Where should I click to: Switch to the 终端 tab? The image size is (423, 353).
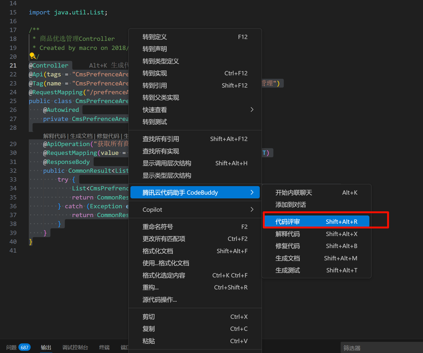point(104,347)
